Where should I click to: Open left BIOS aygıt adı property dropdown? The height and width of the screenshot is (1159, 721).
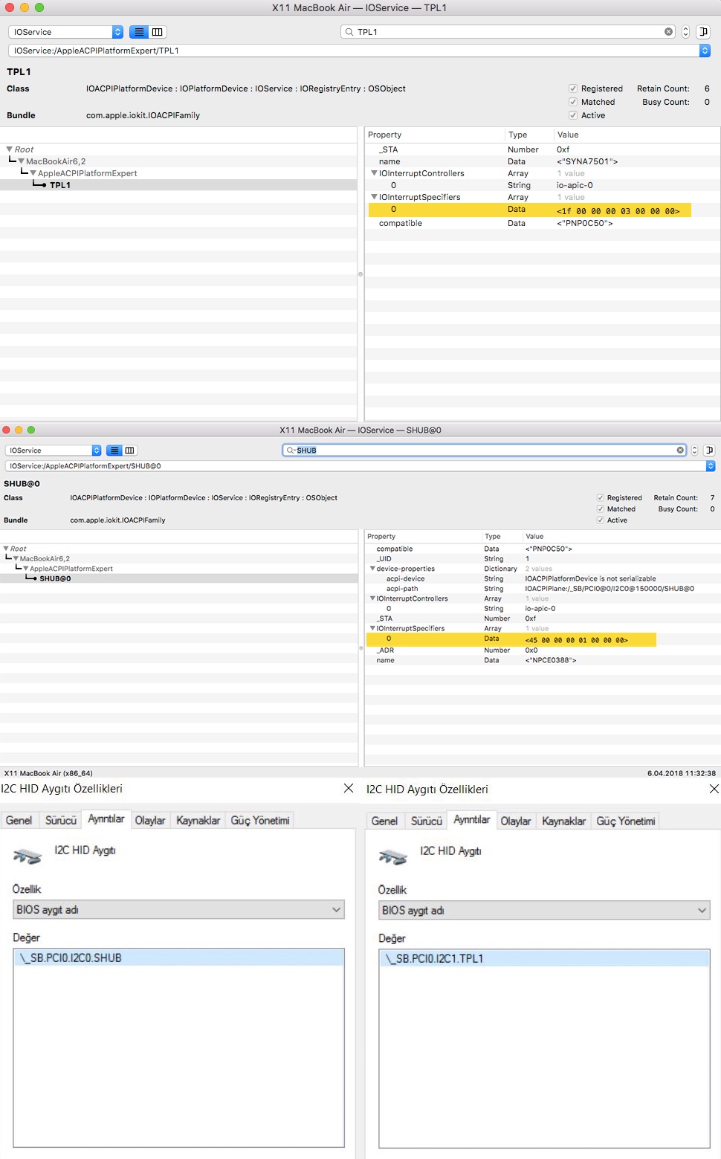click(x=179, y=910)
